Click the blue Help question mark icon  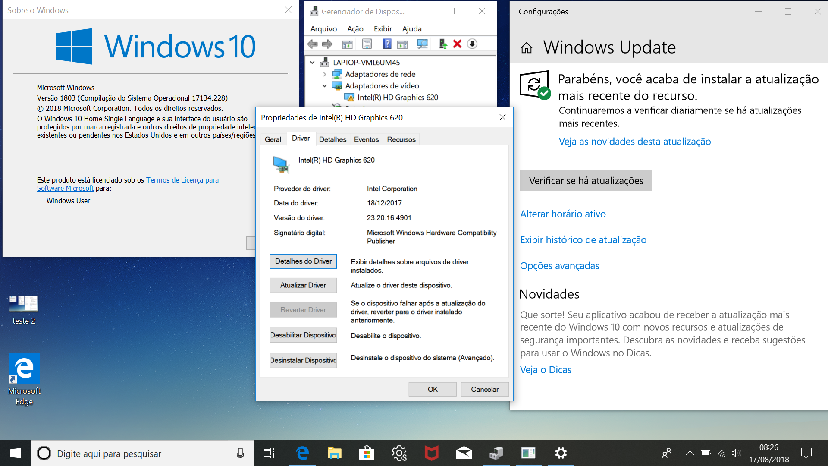387,44
